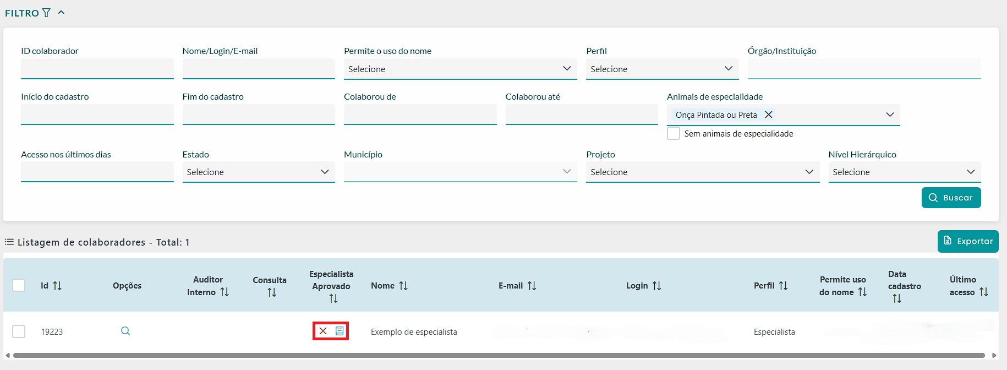
Task: Open the Nível Hierárquico dropdown
Action: click(x=904, y=172)
